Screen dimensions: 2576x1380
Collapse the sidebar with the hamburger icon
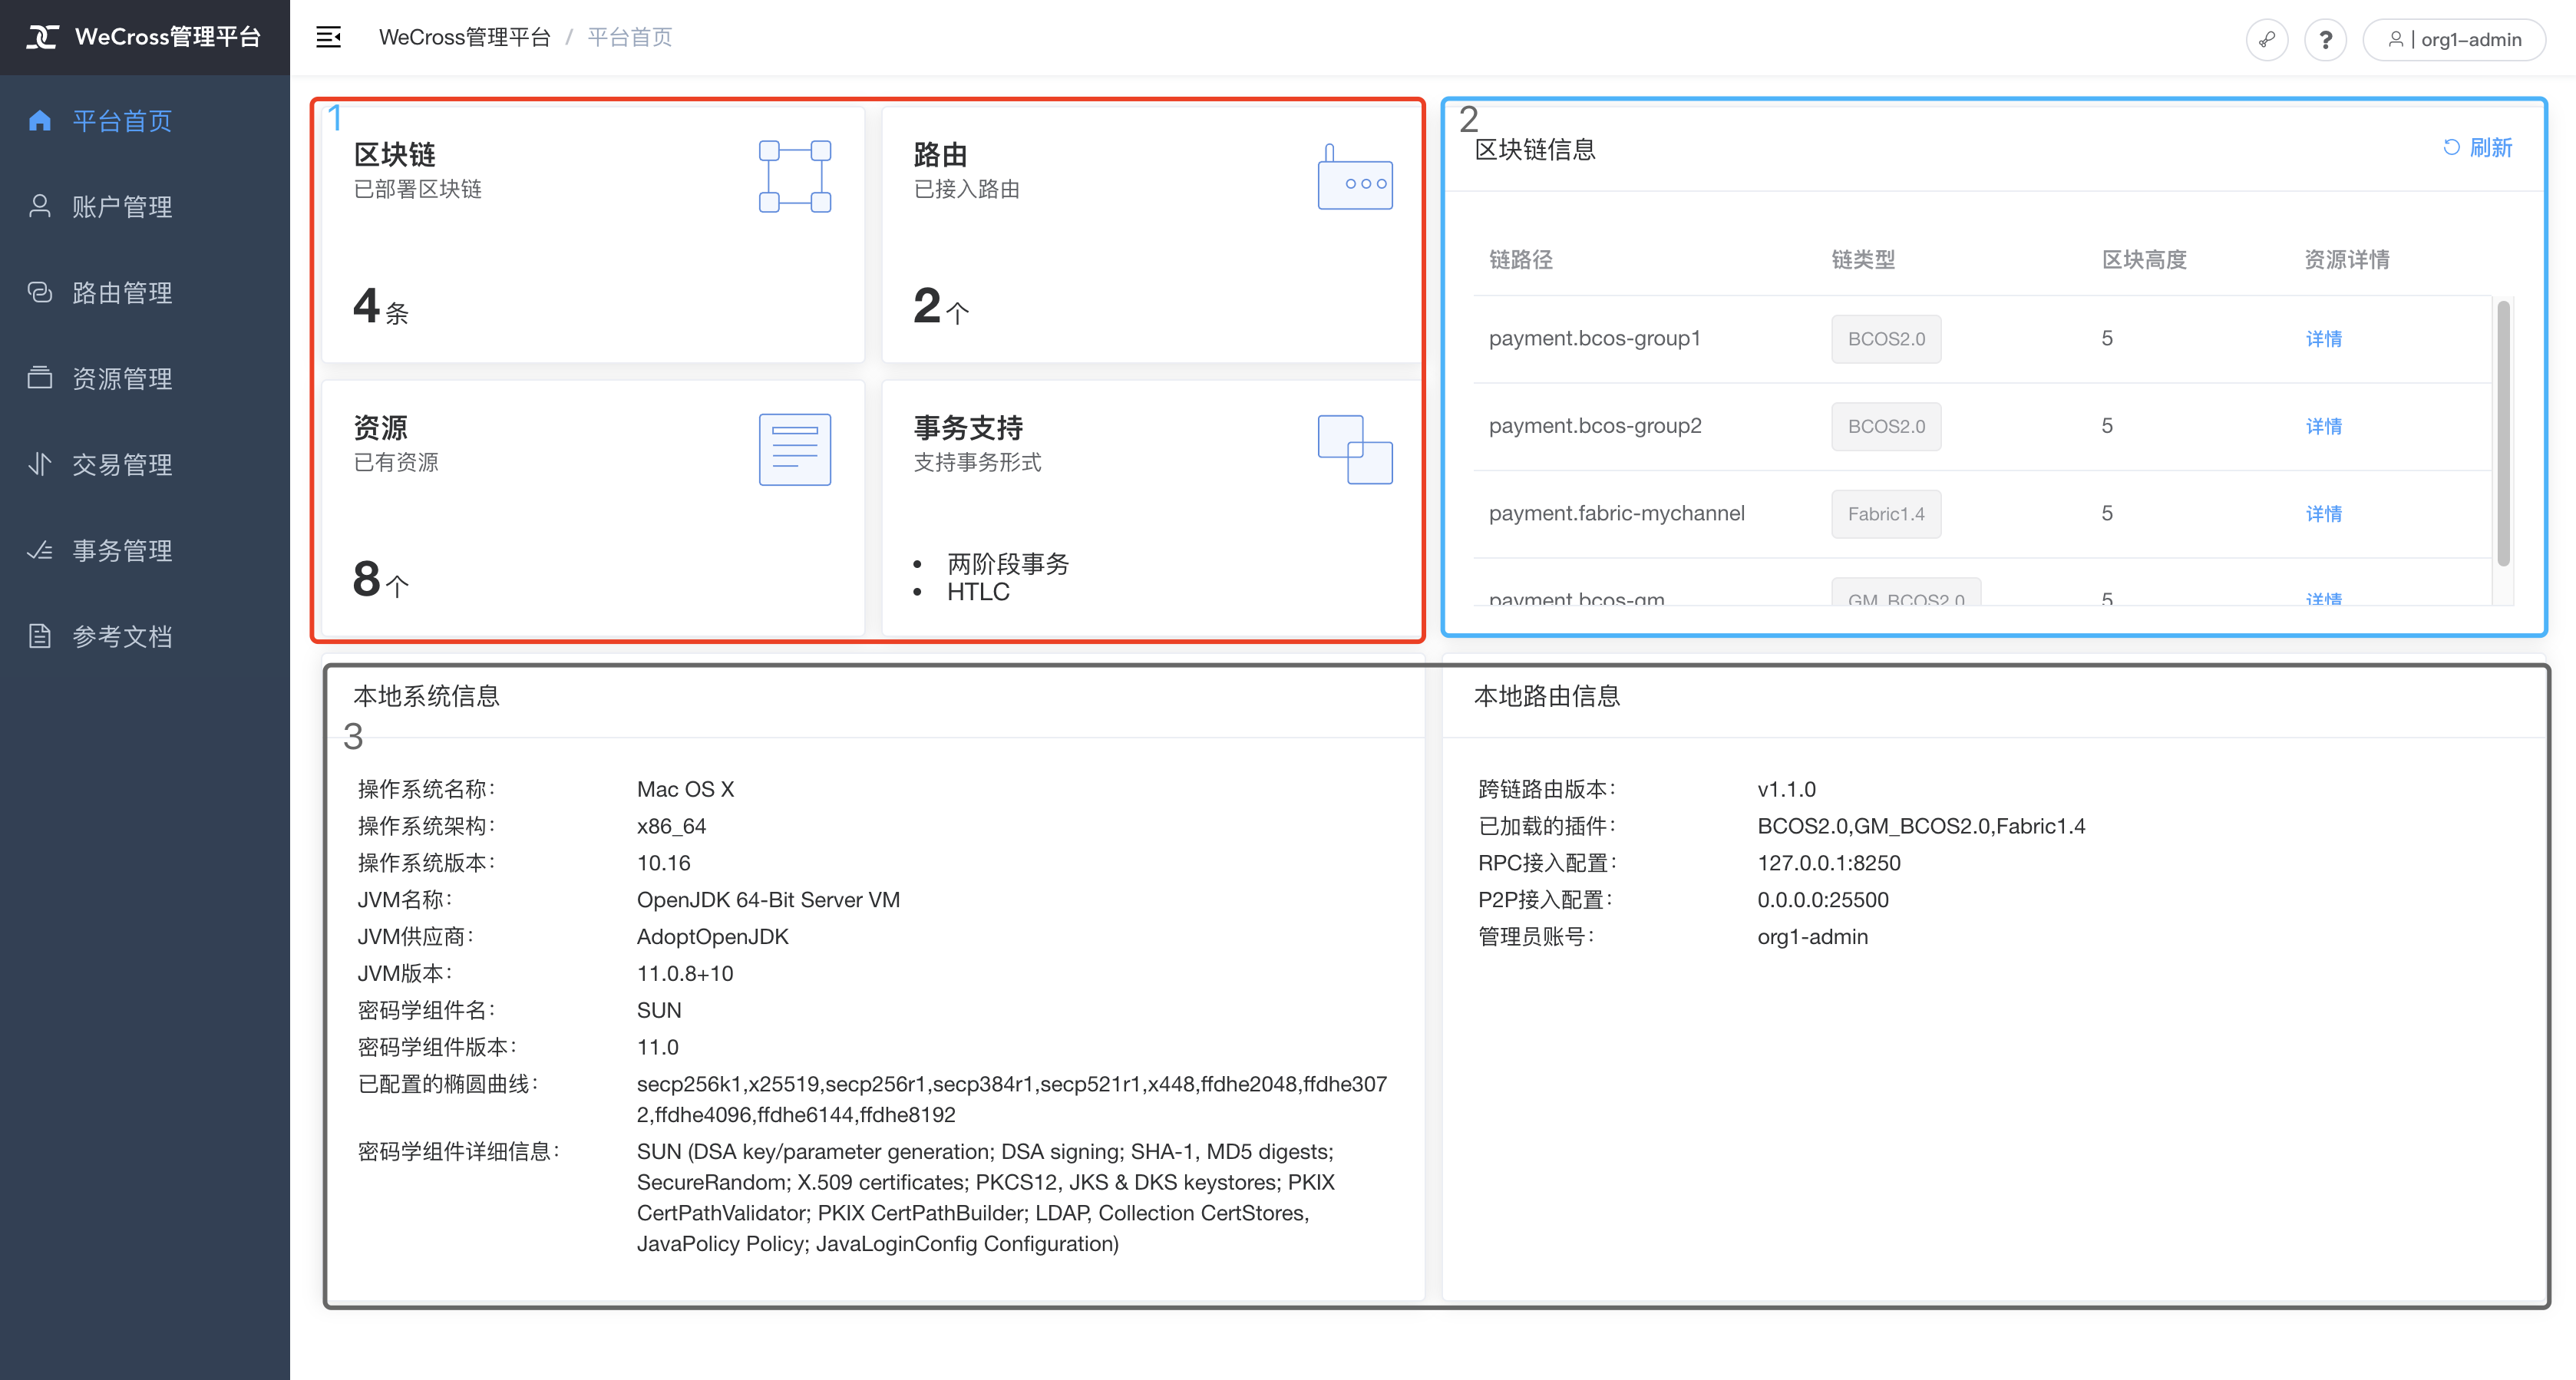328,37
